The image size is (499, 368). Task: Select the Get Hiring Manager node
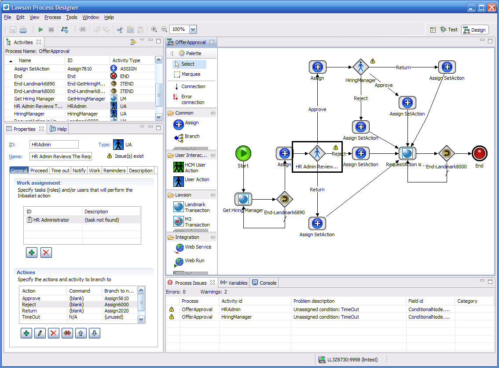tap(243, 200)
